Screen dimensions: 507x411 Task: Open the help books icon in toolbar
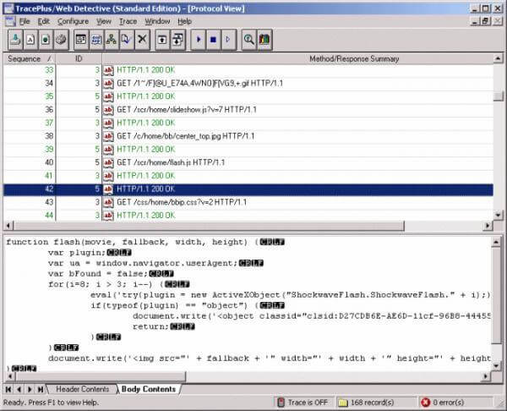[x=264, y=40]
